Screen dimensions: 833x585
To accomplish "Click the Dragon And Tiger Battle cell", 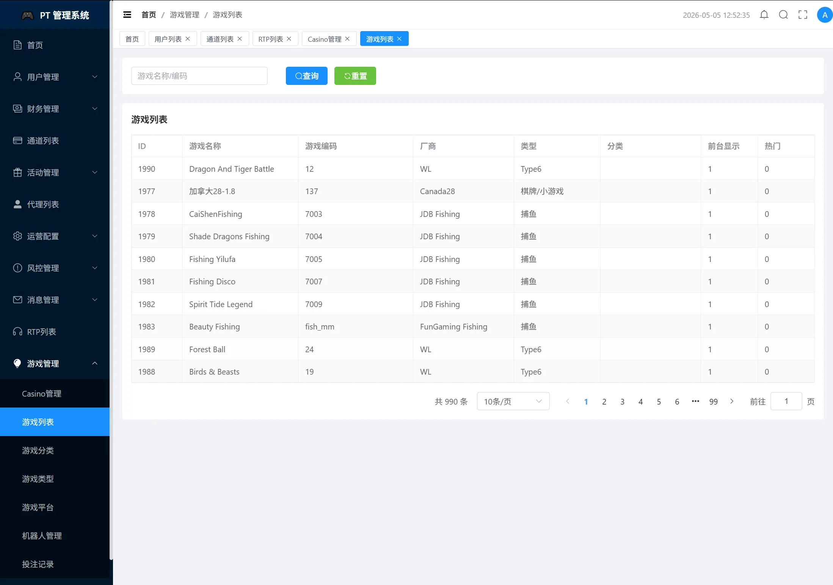I will point(240,169).
